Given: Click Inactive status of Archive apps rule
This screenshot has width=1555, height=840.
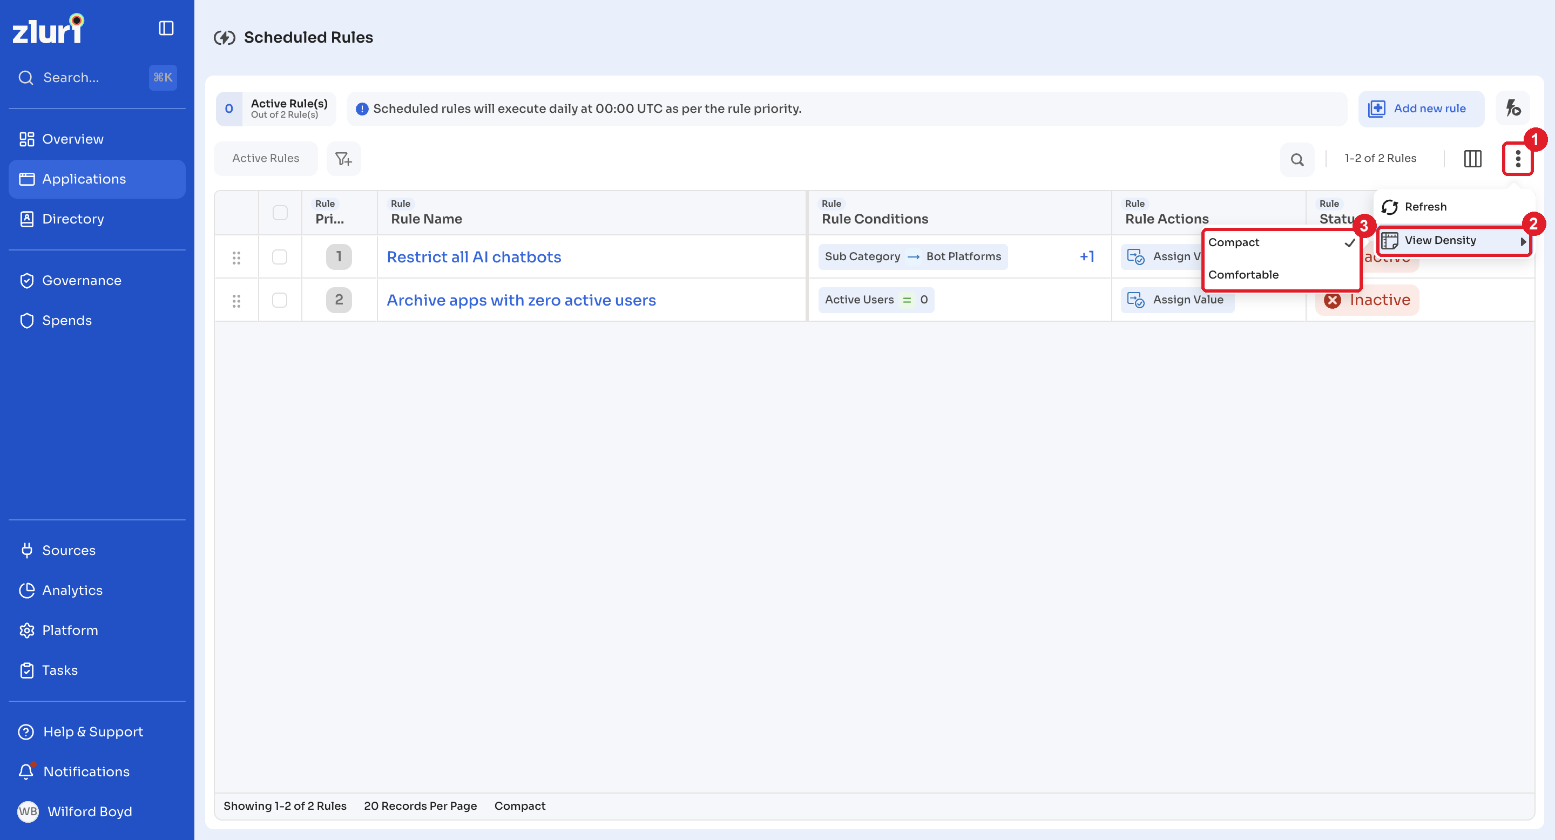Looking at the screenshot, I should (x=1367, y=300).
